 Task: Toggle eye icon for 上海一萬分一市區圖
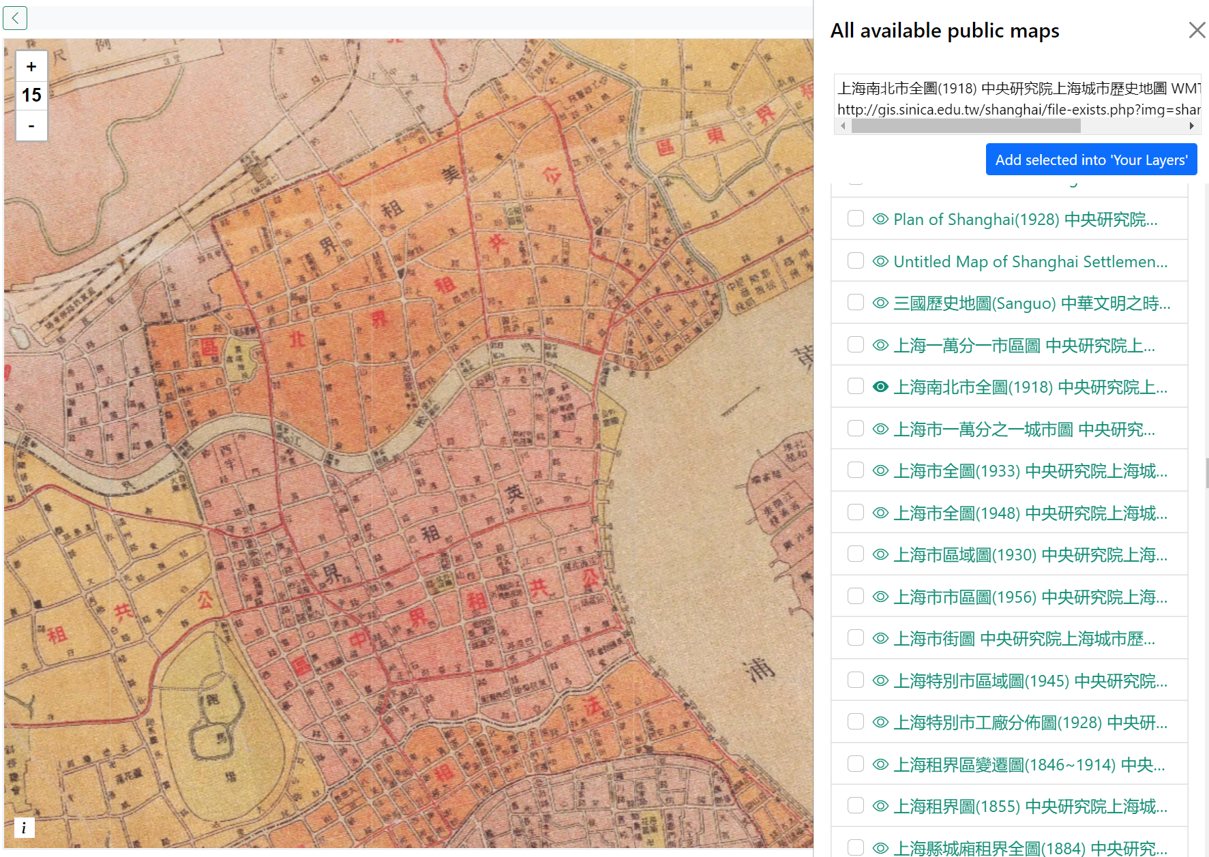(880, 345)
